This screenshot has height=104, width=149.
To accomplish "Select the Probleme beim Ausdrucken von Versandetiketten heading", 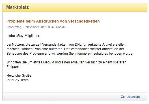I will [x=53, y=21].
